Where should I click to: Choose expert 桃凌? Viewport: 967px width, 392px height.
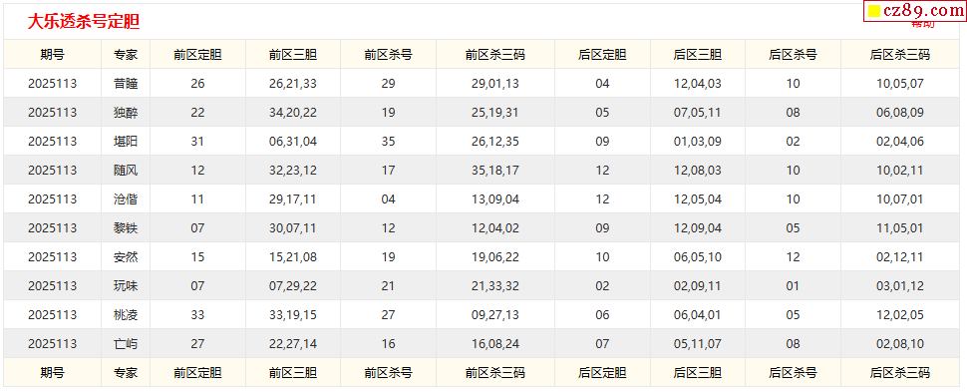(x=126, y=315)
